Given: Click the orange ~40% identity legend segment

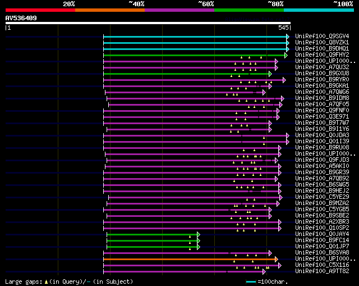Looking at the screenshot, I should coord(110,10).
